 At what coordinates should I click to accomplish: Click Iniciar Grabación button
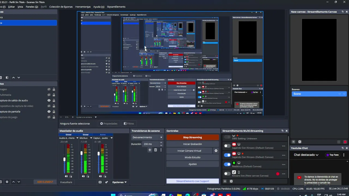pyautogui.click(x=192, y=144)
